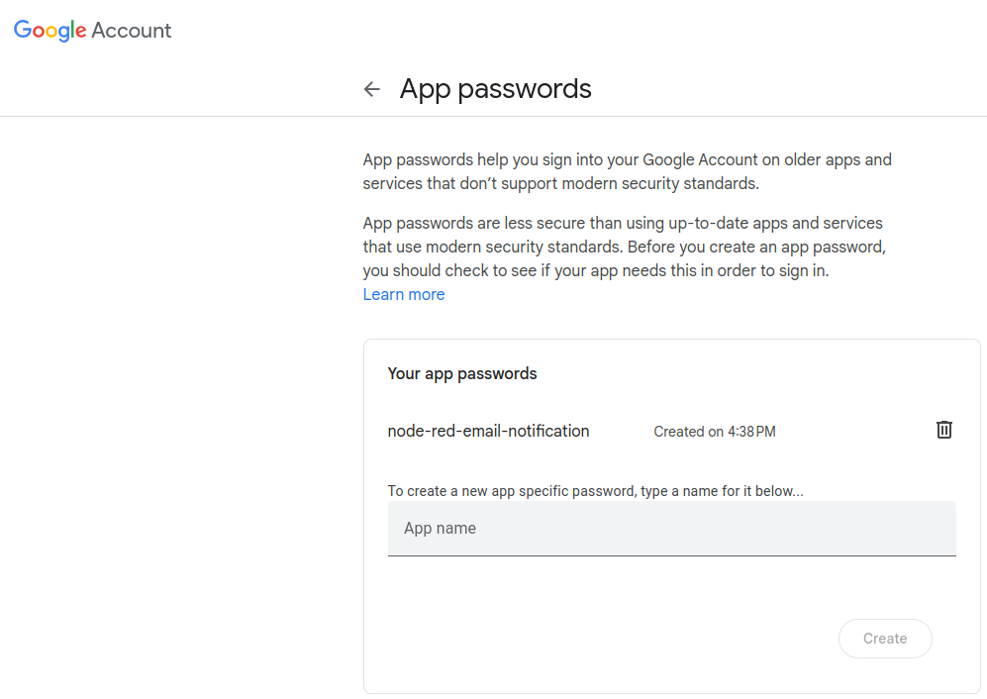This screenshot has height=699, width=987.
Task: Select the node-red-email-notification entry name
Action: [x=488, y=432]
